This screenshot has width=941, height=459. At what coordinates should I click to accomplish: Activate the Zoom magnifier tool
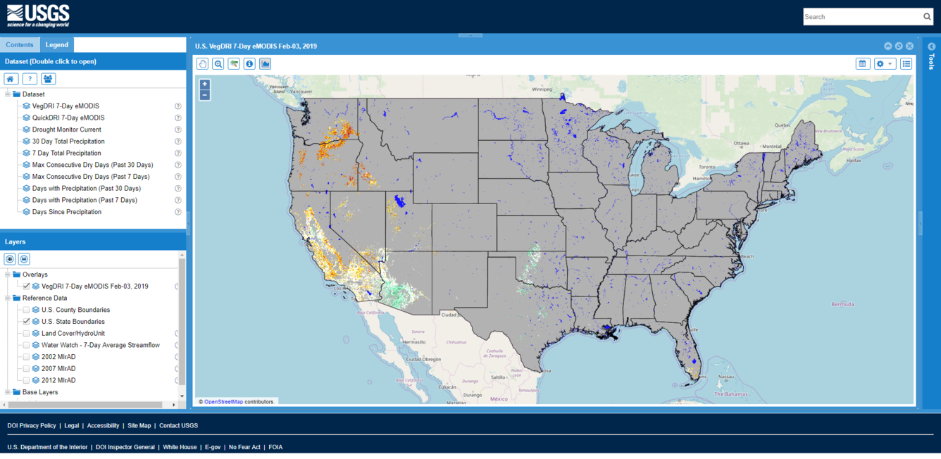click(x=218, y=63)
